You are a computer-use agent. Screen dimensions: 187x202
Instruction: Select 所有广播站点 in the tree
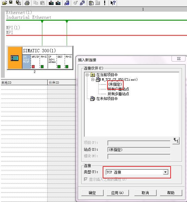pos(118,89)
